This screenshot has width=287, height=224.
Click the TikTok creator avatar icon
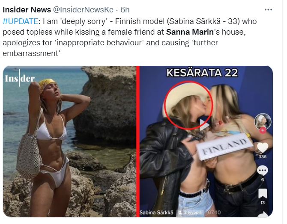[263, 121]
